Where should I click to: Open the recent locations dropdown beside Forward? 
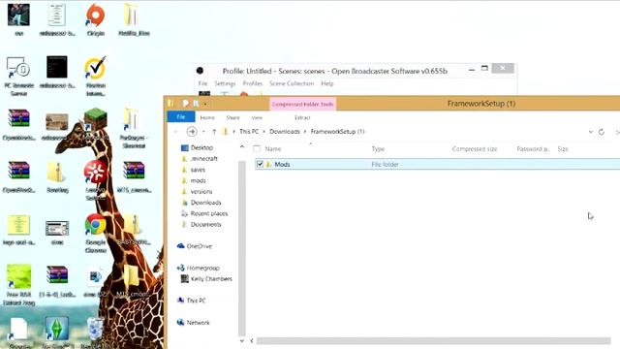(x=203, y=132)
